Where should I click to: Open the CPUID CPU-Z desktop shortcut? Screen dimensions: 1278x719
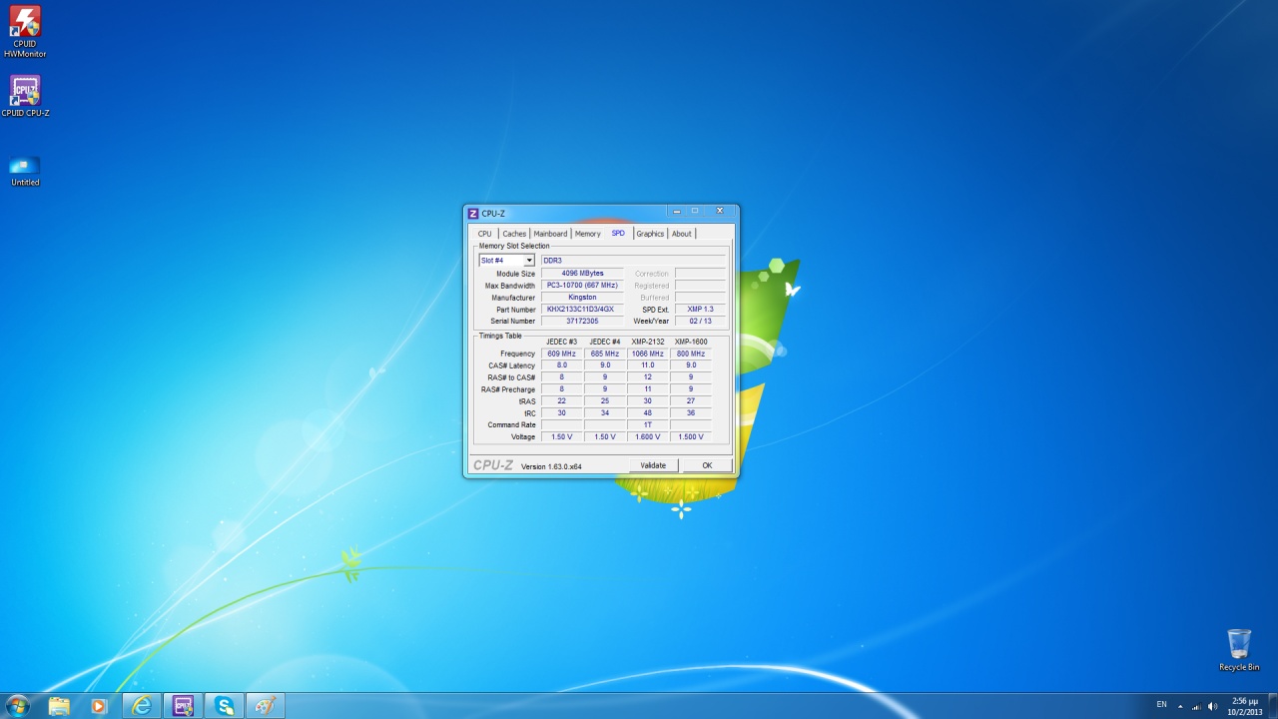click(25, 96)
